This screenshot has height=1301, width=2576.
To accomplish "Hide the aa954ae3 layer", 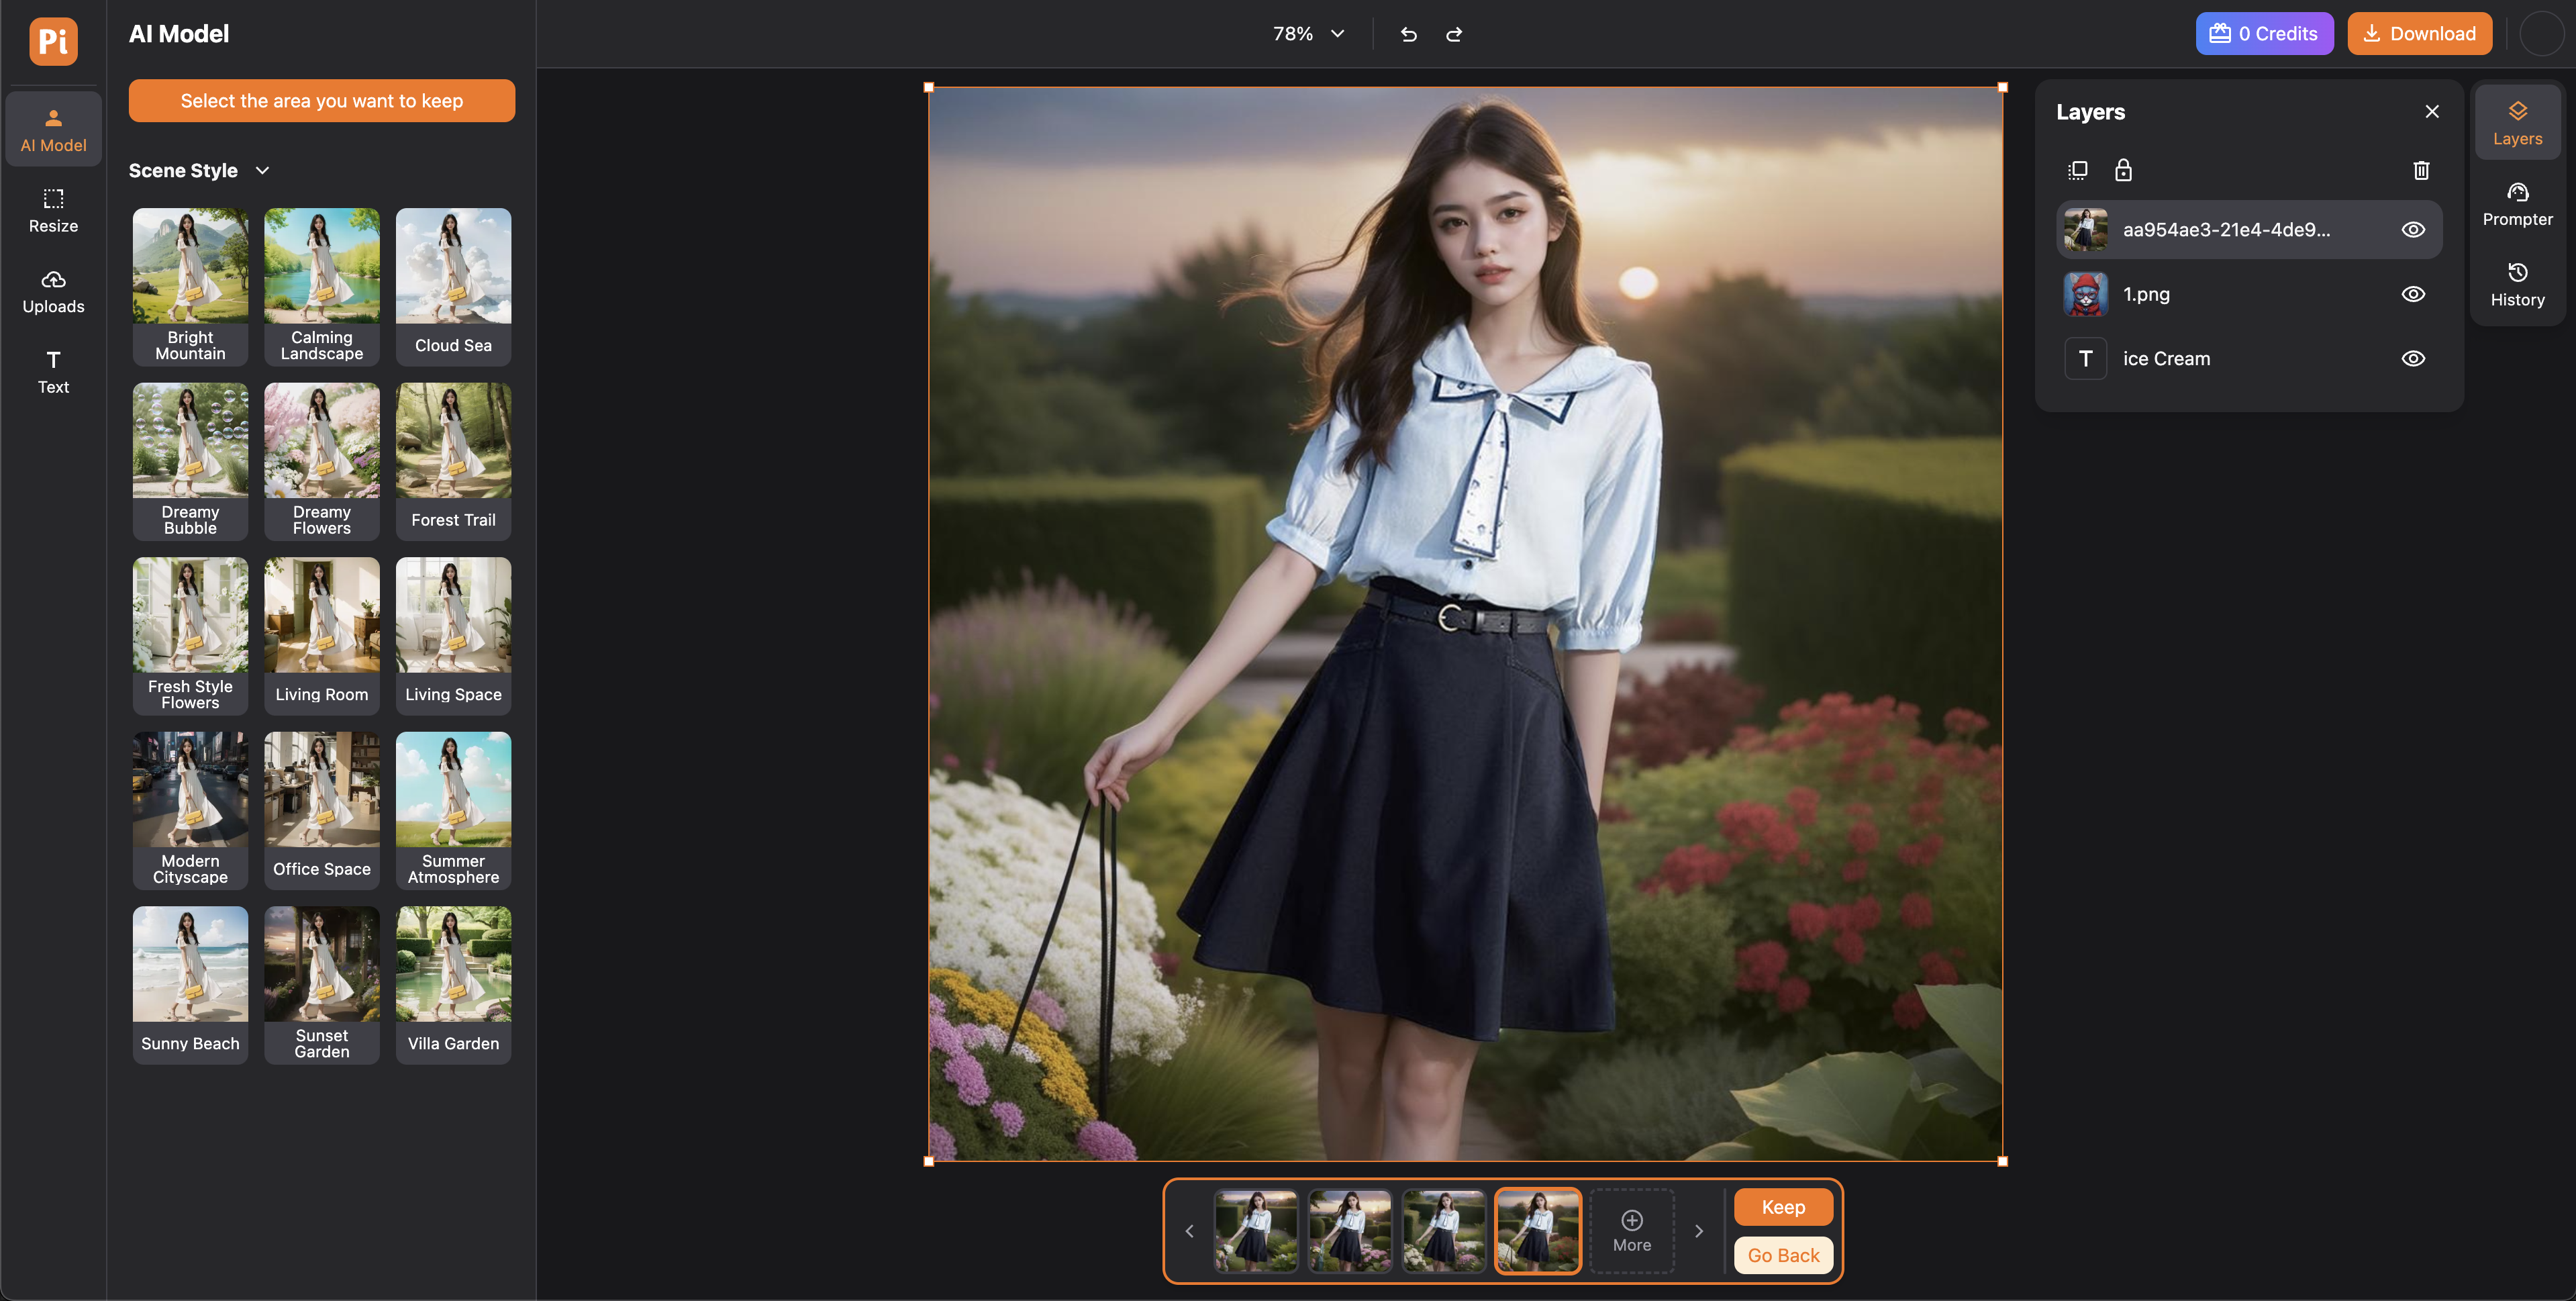I will 2412,230.
